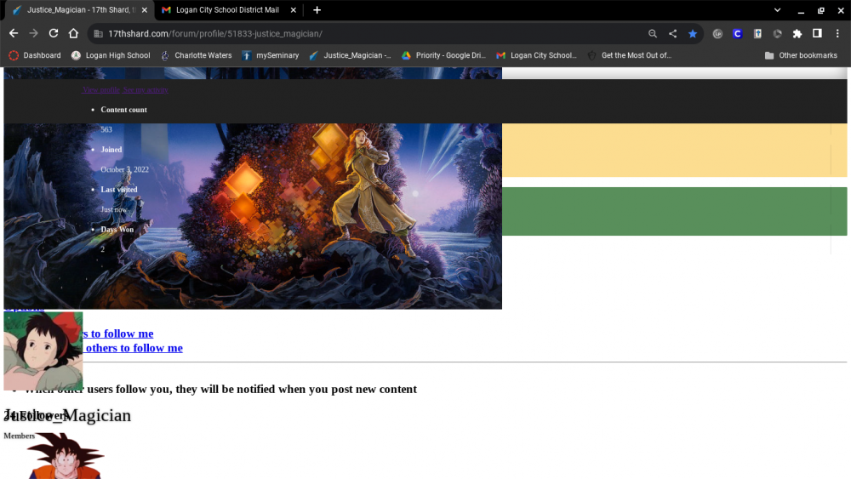Open the Get the Most Out of bookmark

(x=630, y=55)
